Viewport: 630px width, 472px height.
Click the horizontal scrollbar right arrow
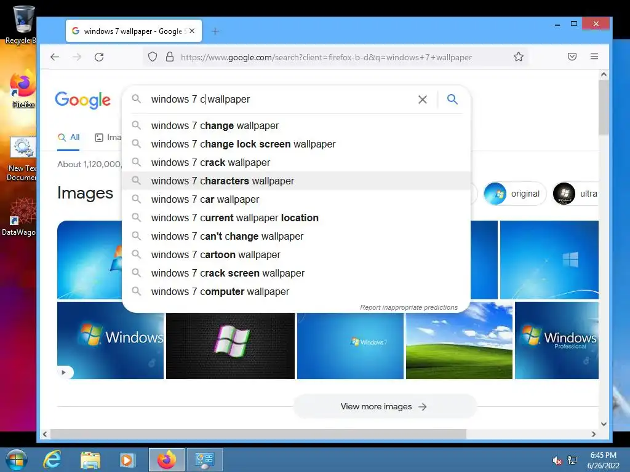point(594,435)
